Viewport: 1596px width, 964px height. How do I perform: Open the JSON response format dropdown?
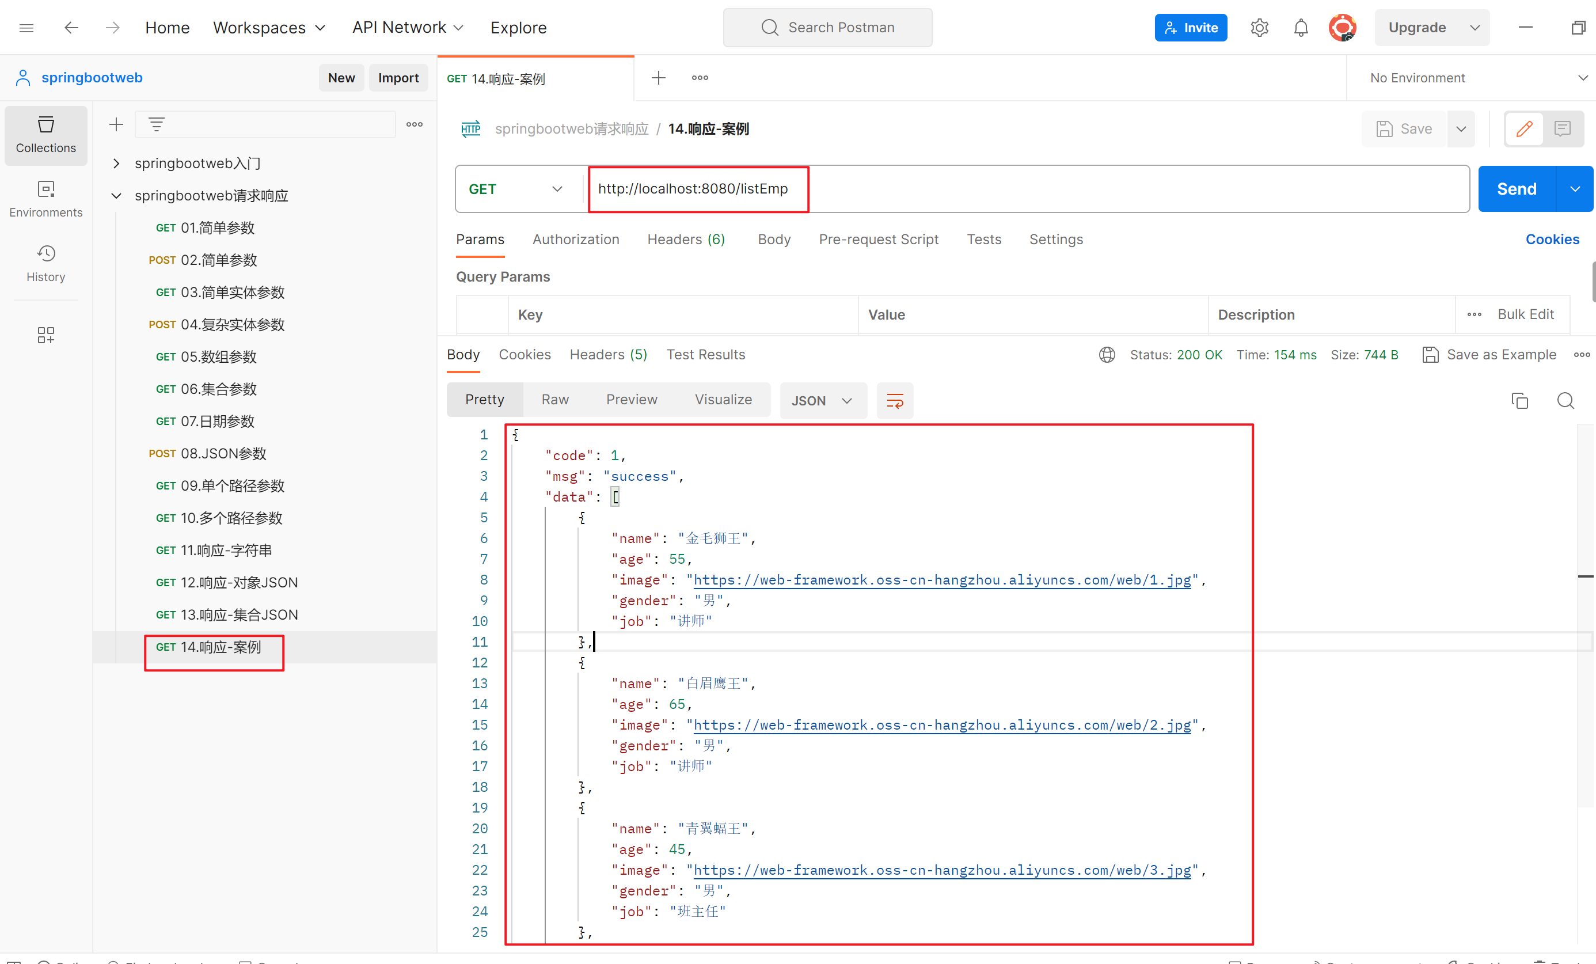823,400
